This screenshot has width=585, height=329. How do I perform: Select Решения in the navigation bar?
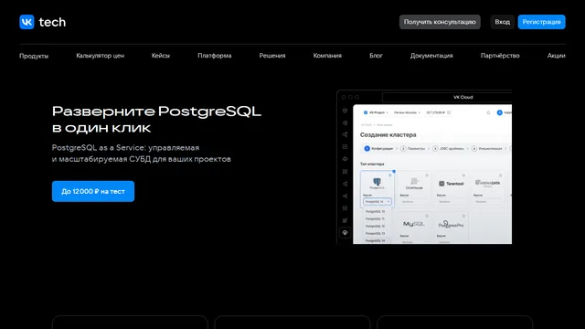[272, 56]
